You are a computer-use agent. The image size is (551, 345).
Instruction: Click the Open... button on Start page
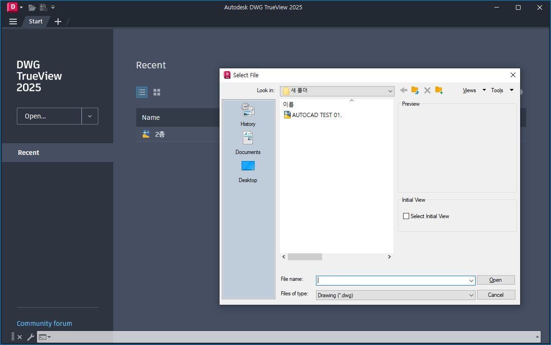[49, 116]
